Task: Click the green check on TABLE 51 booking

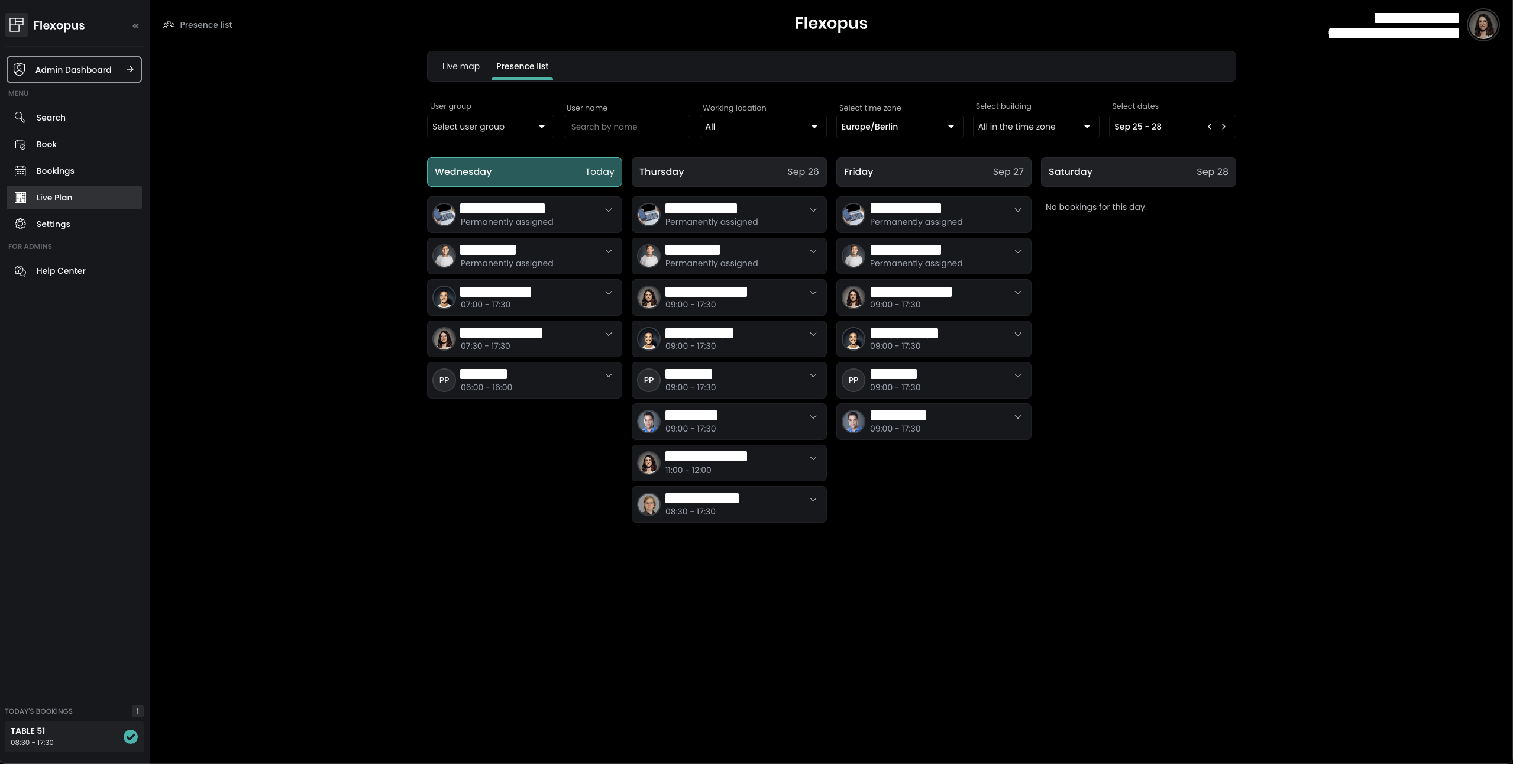Action: click(x=131, y=736)
